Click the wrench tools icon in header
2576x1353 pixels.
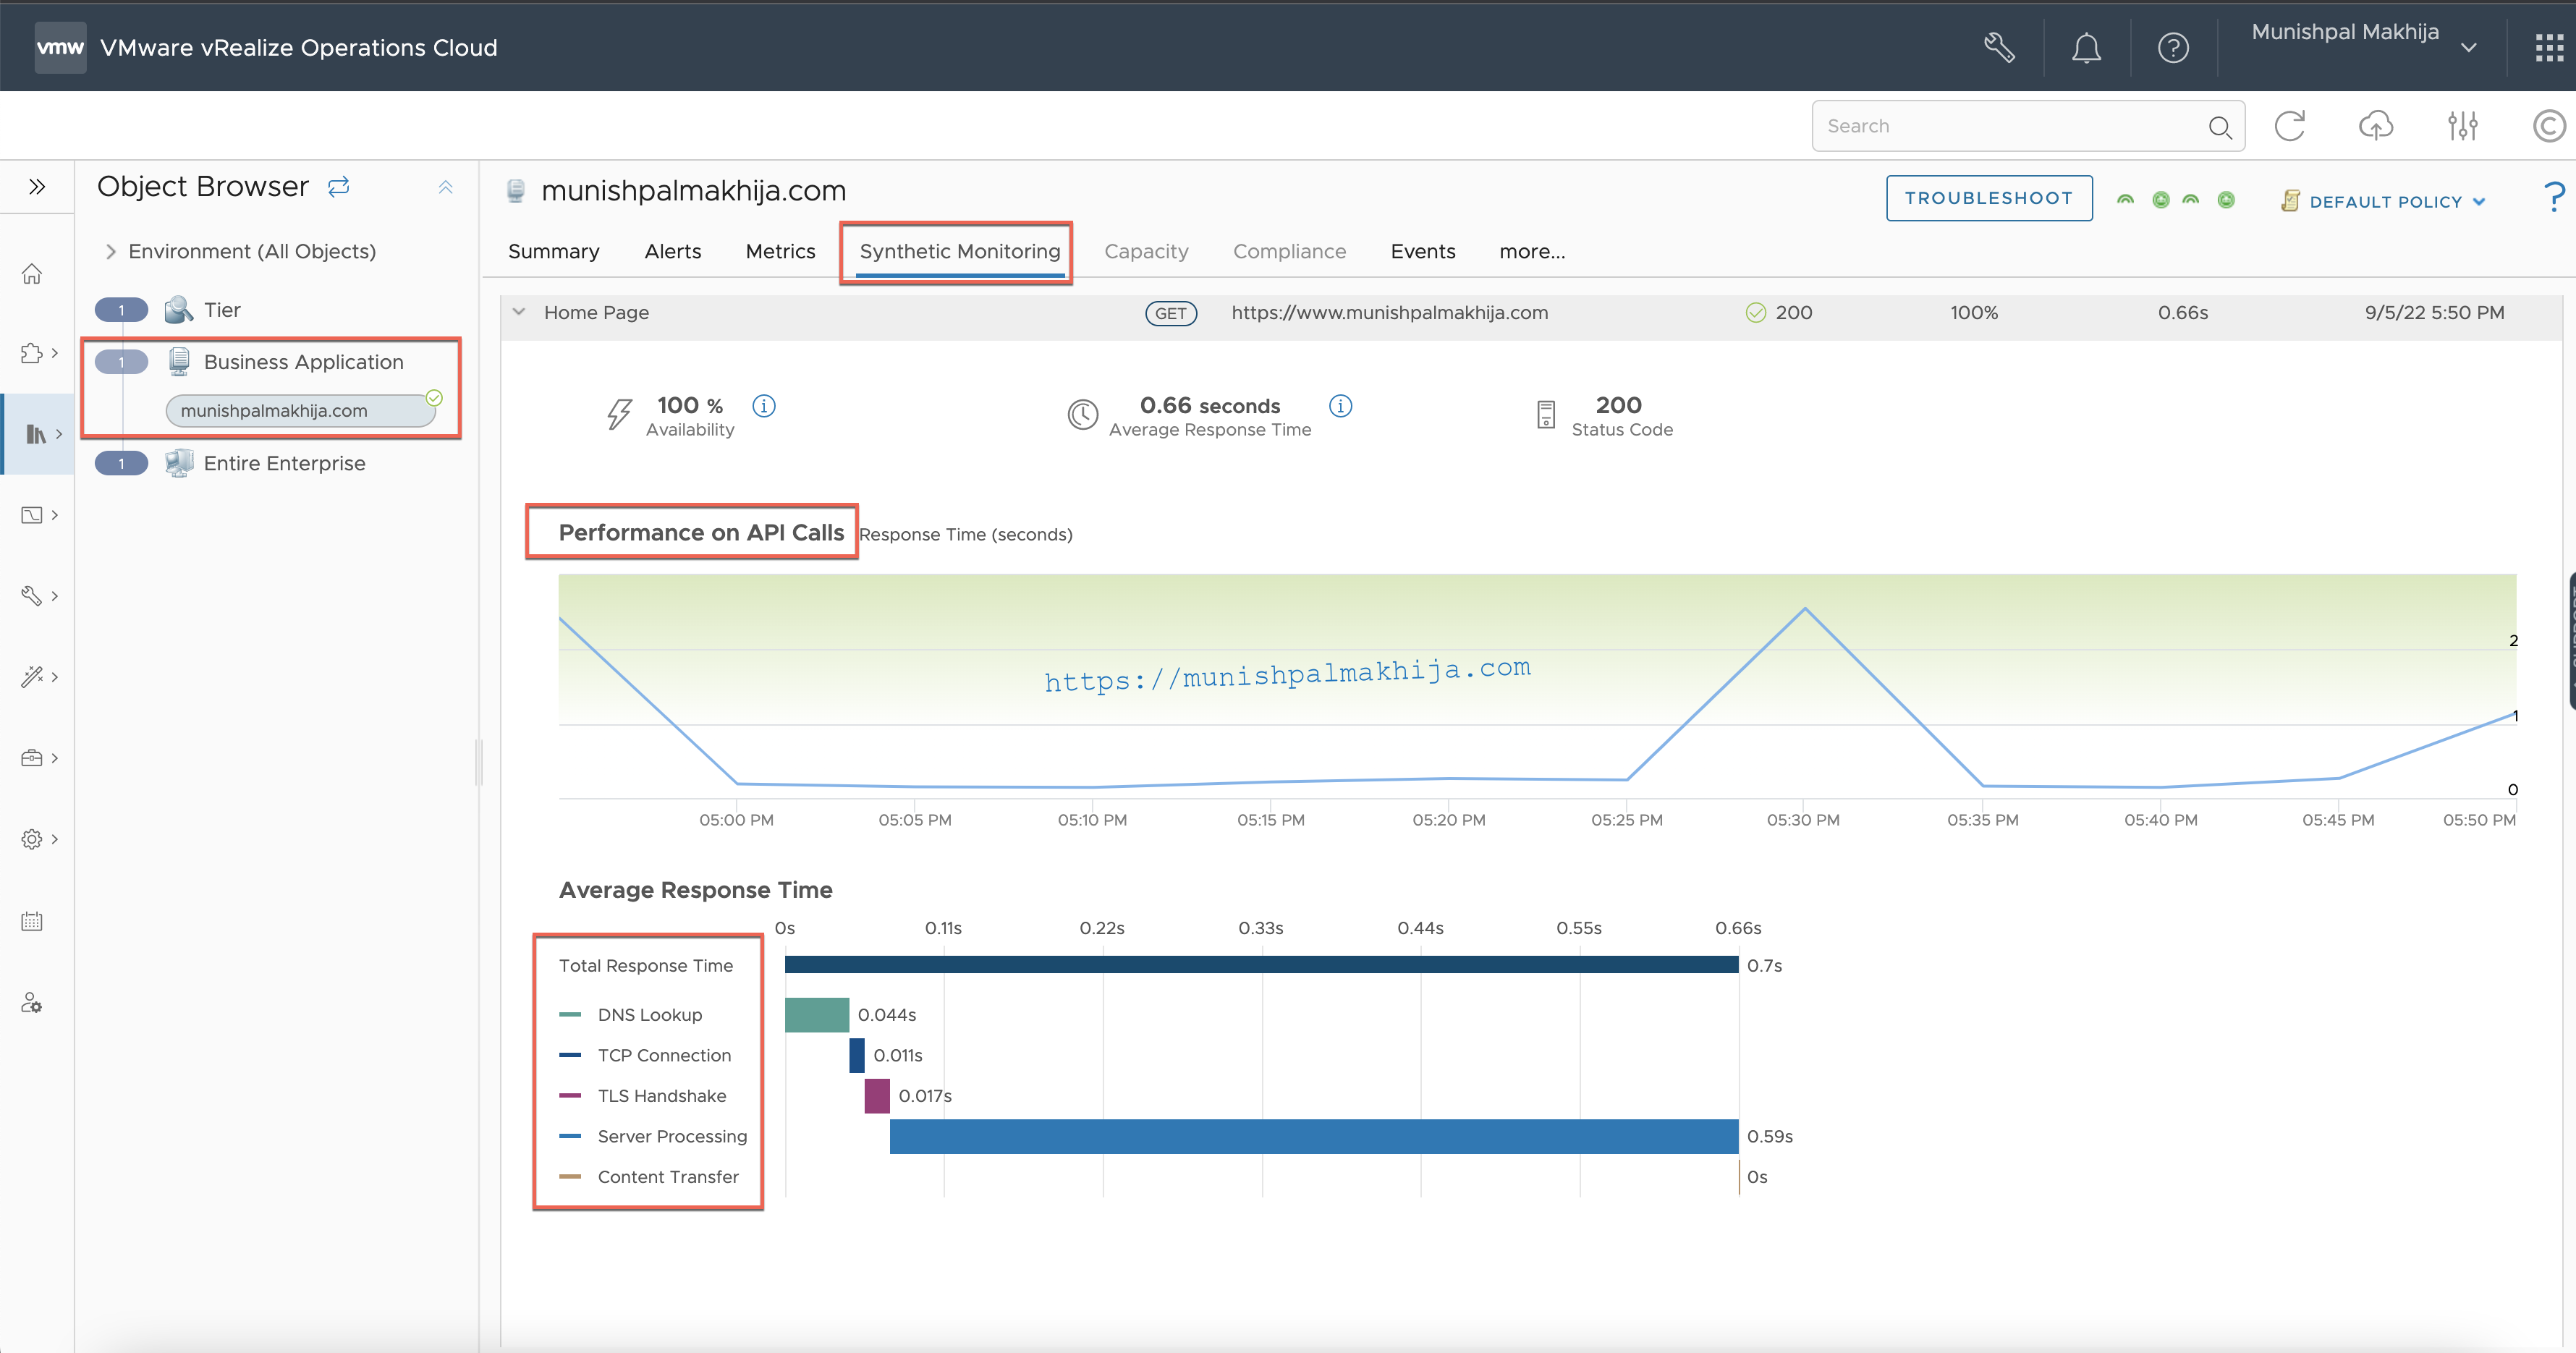tap(1999, 47)
